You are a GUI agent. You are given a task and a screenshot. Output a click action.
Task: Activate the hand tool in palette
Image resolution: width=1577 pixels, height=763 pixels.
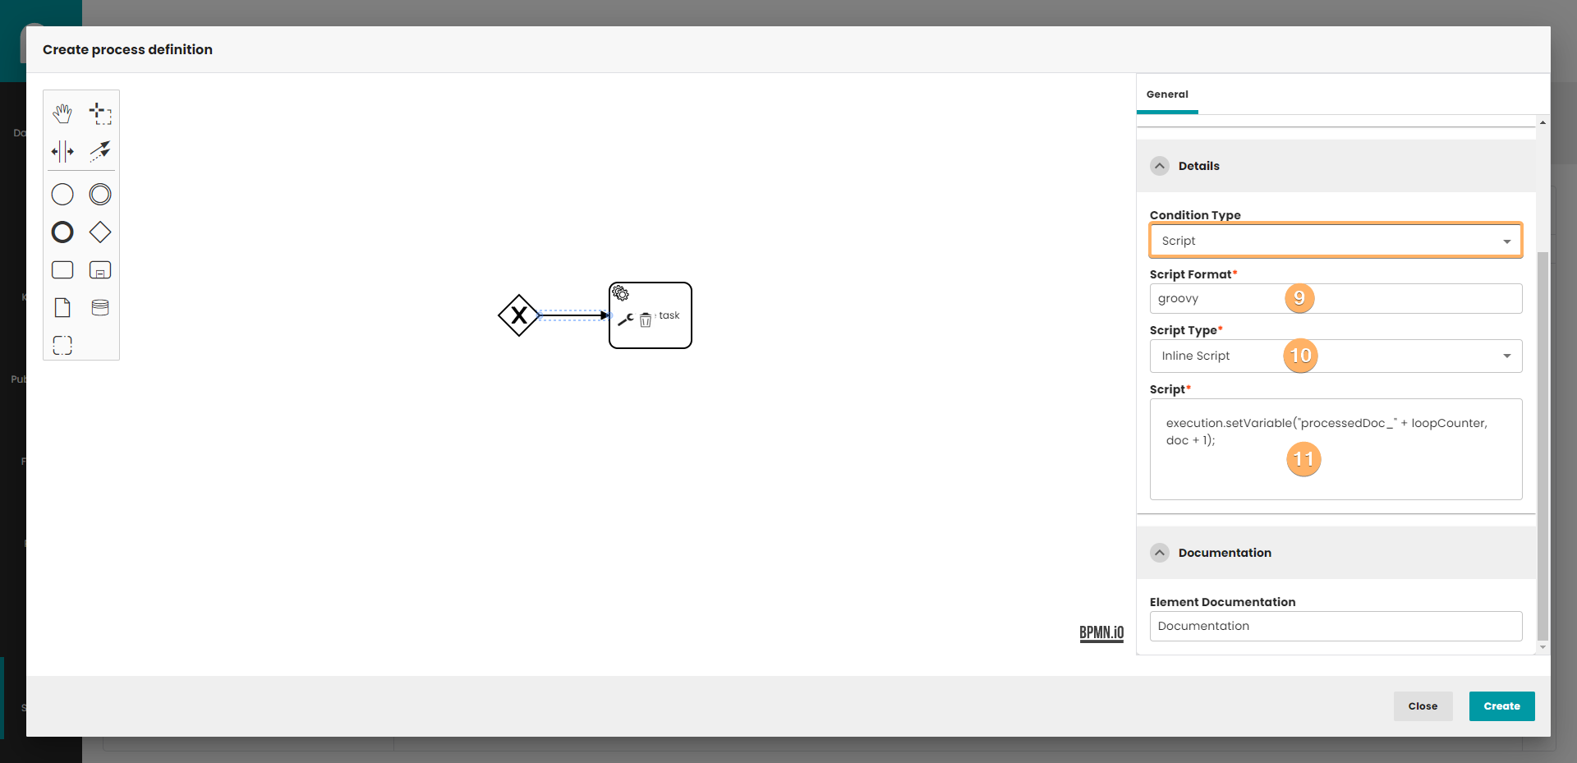click(x=62, y=113)
